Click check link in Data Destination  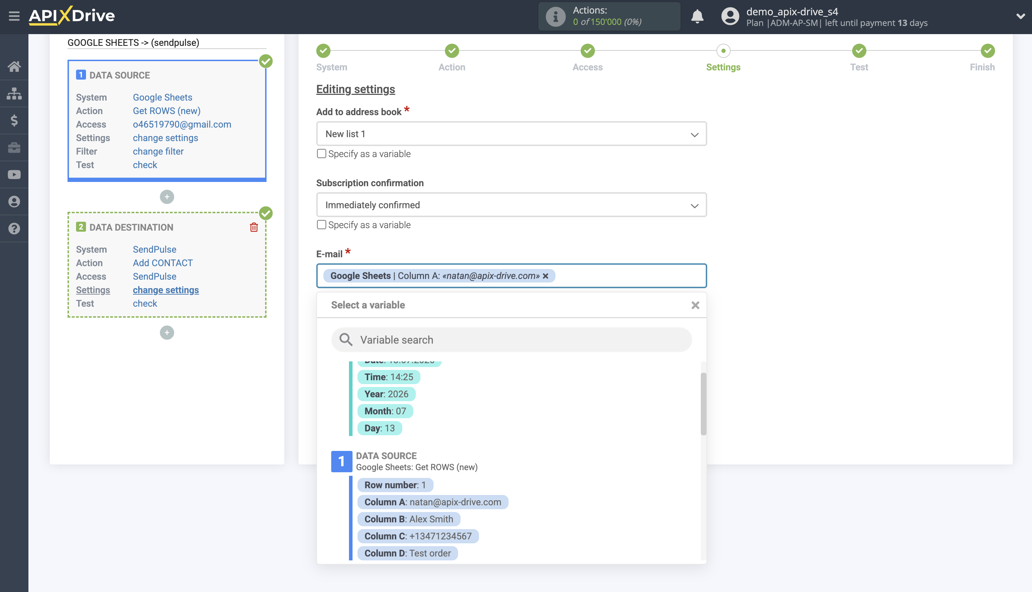tap(145, 303)
